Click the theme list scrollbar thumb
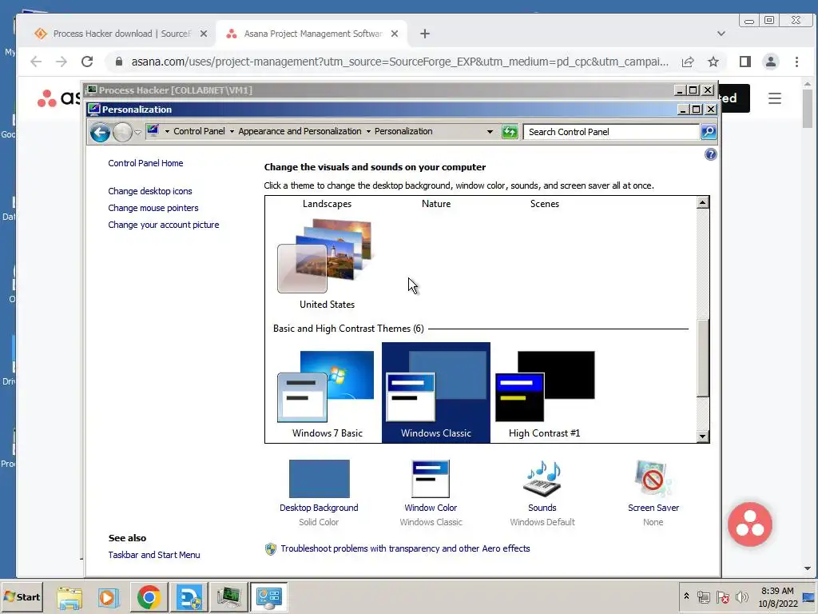The height and width of the screenshot is (614, 818). point(703,358)
